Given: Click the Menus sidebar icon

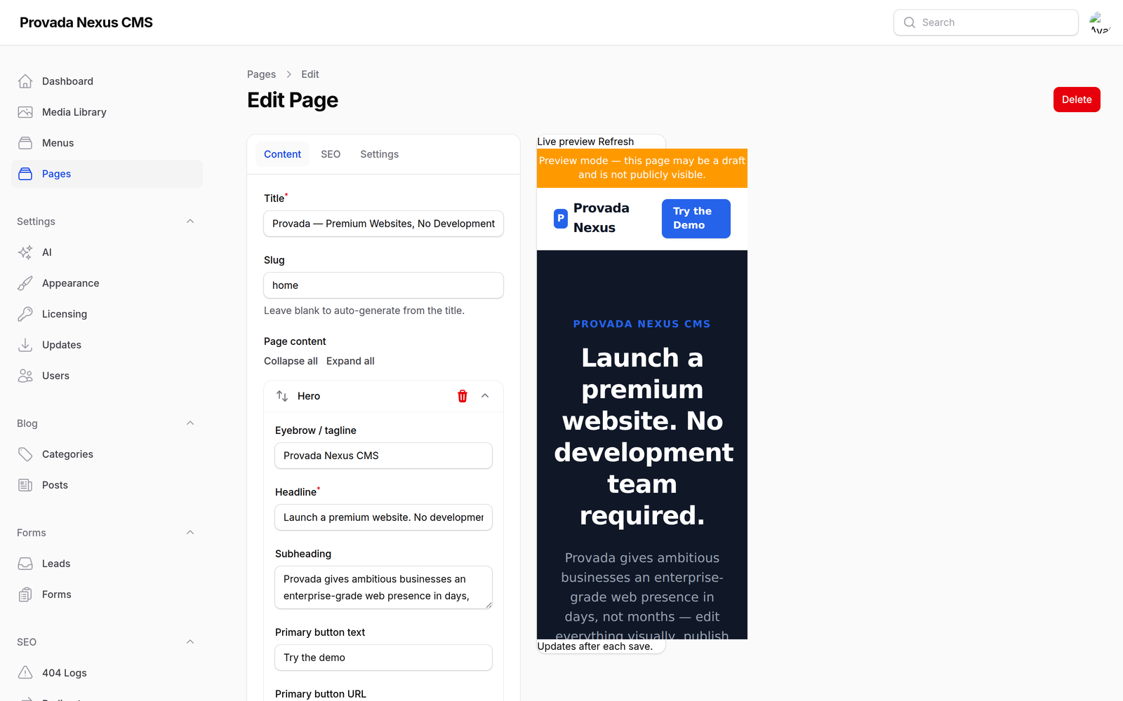Looking at the screenshot, I should pos(25,143).
